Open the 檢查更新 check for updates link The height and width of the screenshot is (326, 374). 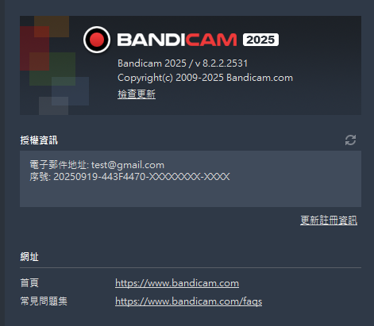[137, 94]
